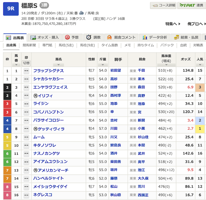Open jockey page for 鮫島良
The width and height of the screenshot is (206, 200).
(x=116, y=145)
